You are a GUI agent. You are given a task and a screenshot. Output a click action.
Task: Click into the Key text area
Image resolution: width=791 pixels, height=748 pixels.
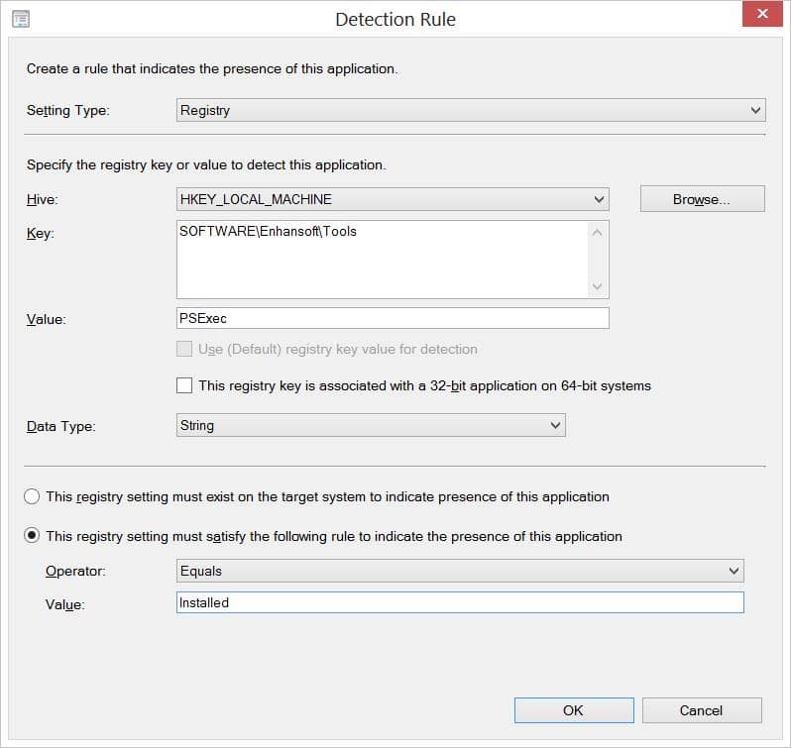(x=383, y=260)
